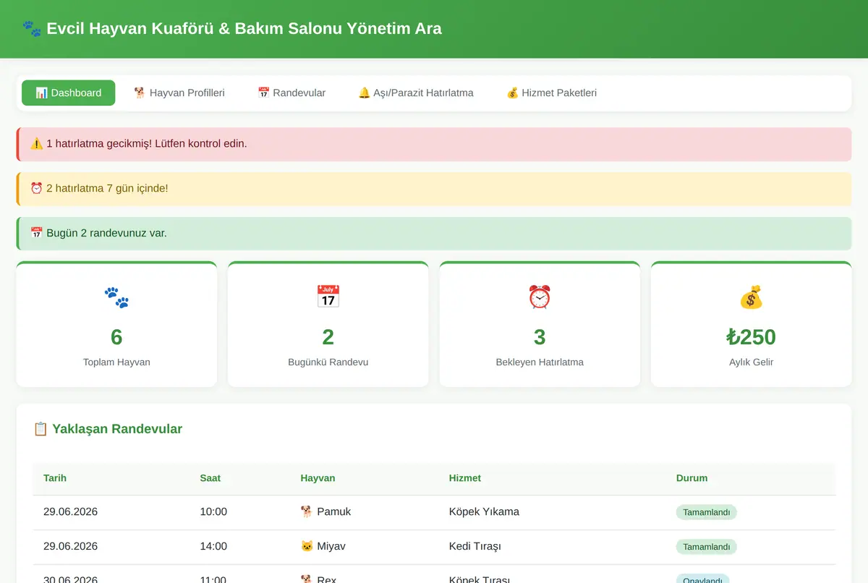Click the Durum column header
868x583 pixels.
(692, 478)
